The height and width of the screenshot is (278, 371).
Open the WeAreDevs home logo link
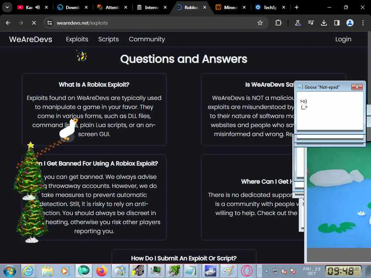coord(30,39)
